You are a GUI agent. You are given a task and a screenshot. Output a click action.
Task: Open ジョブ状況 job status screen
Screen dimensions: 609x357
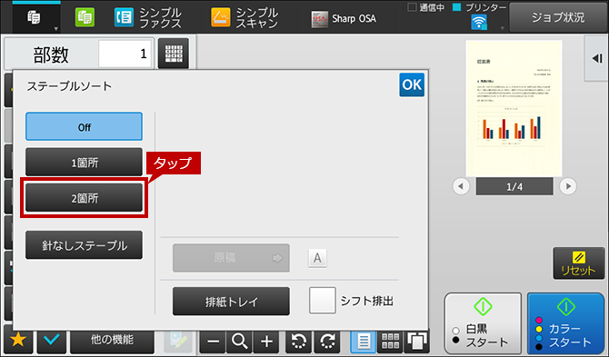[558, 17]
